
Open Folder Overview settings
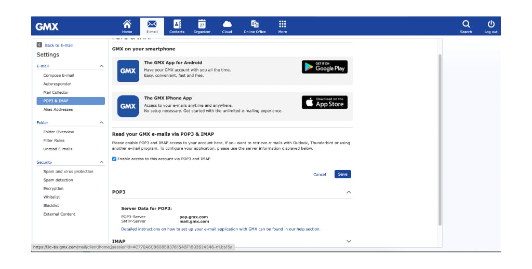59,132
